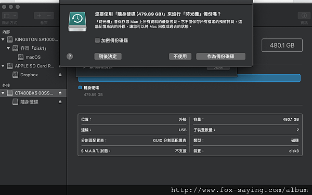
Task: Click the Time Machine disk icon in the dialog
Action: pos(77,21)
